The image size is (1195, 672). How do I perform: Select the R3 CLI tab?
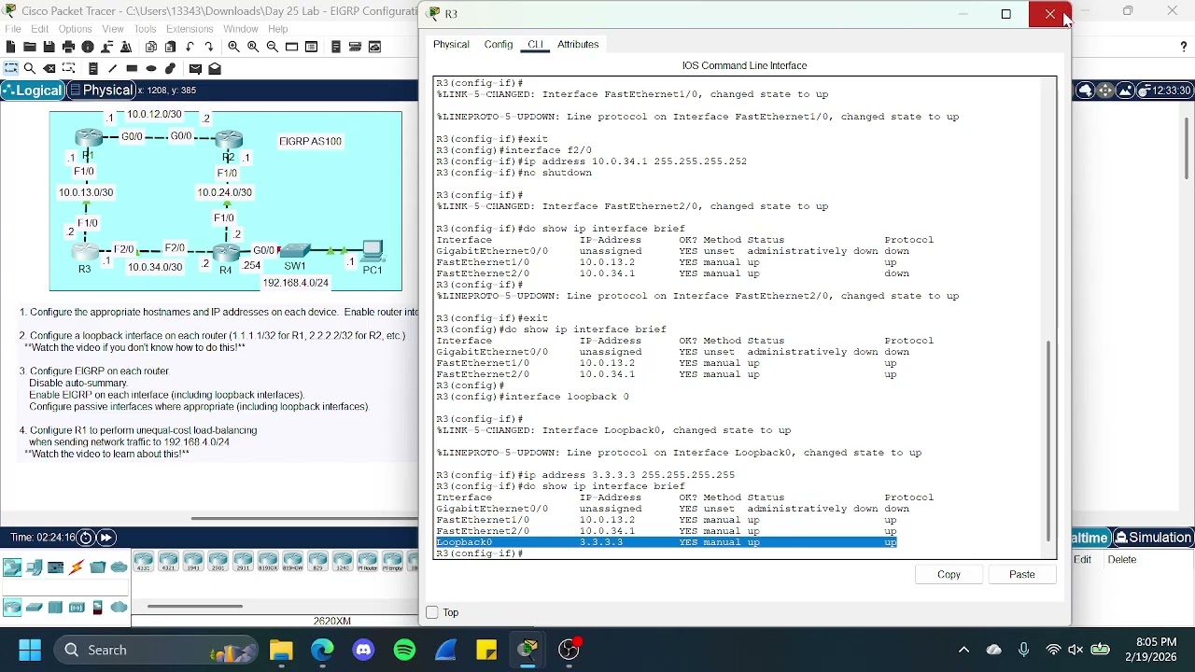point(535,44)
